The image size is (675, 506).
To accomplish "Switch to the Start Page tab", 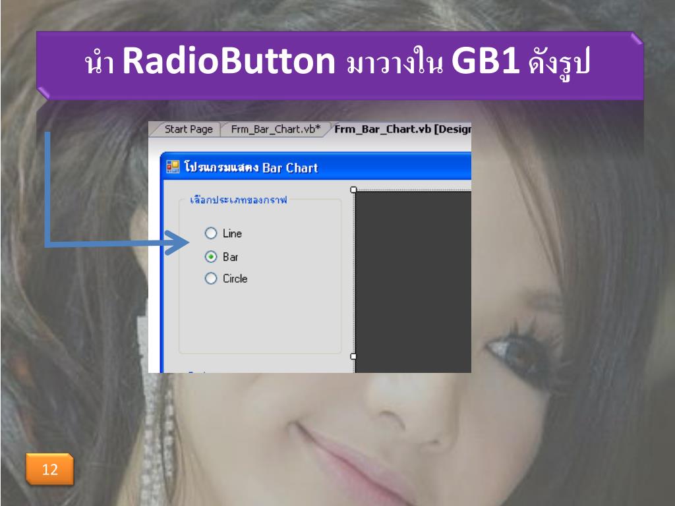I will (188, 129).
